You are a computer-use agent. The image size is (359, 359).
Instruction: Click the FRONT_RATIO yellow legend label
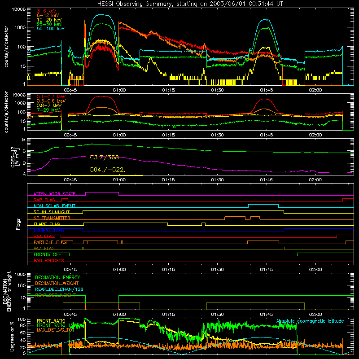(x=51, y=321)
